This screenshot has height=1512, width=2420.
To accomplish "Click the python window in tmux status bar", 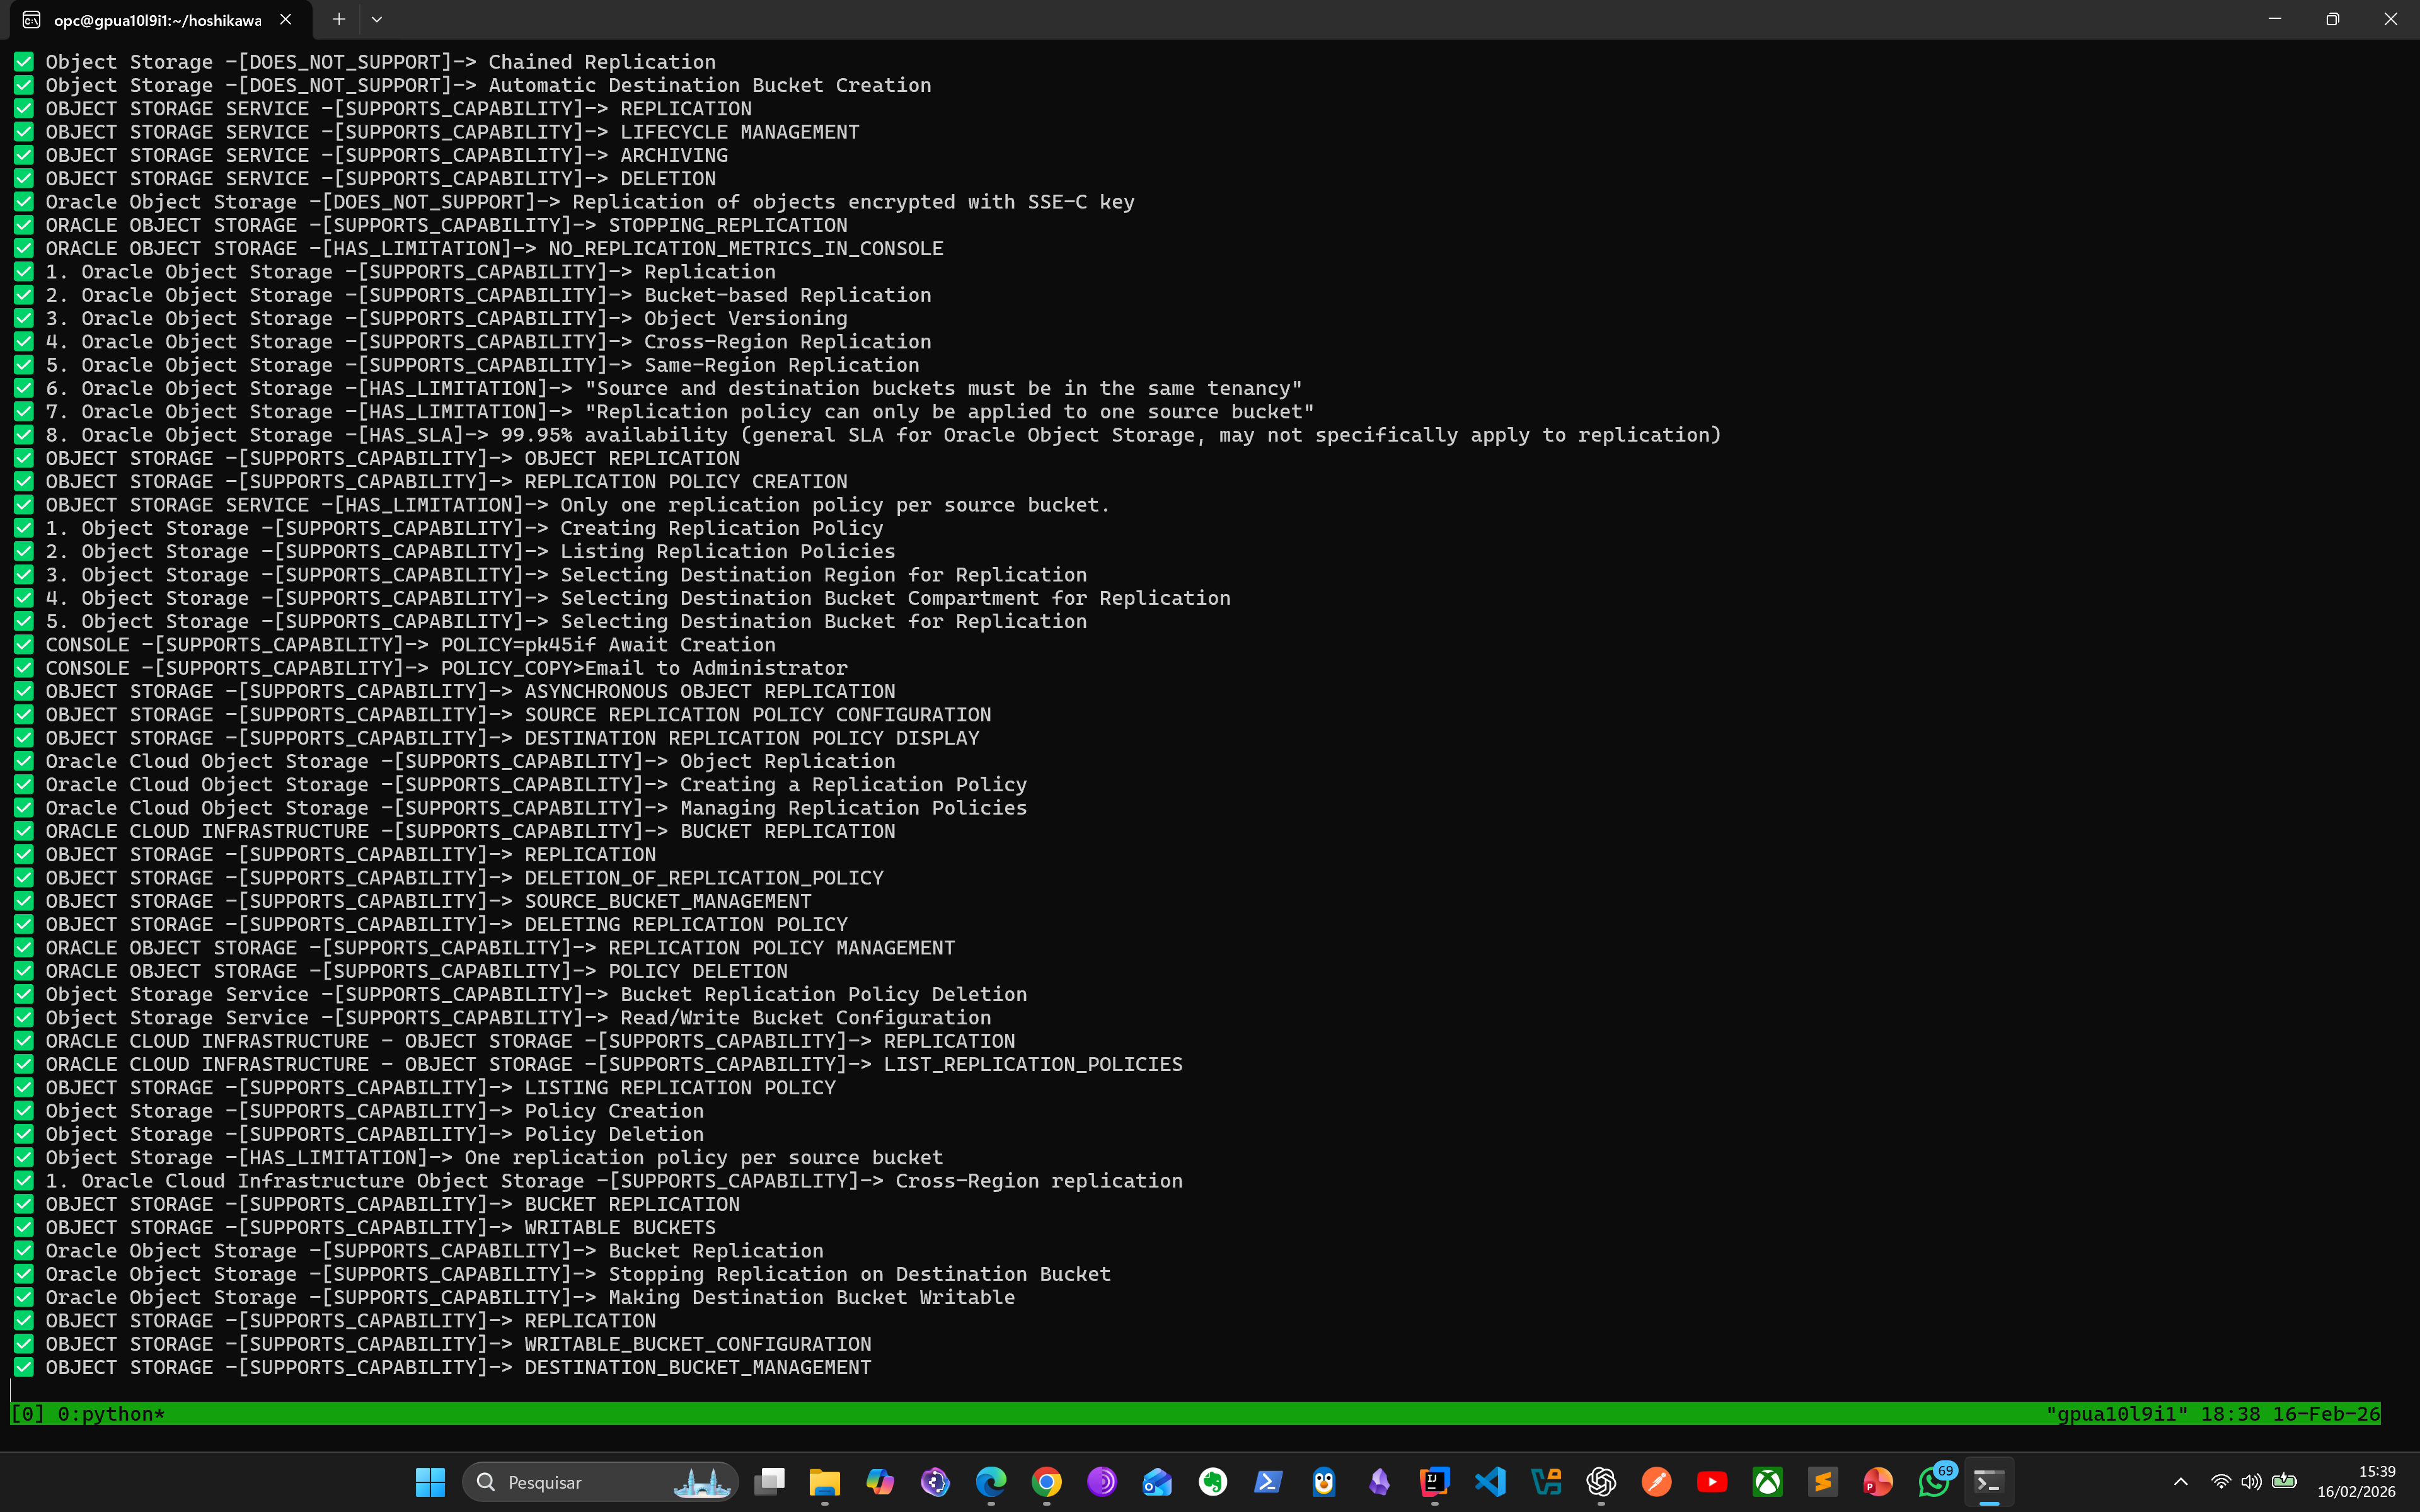I will (110, 1413).
